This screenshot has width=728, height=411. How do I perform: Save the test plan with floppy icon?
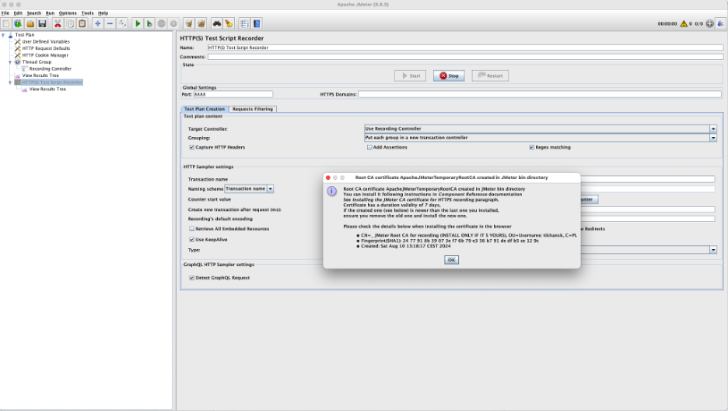tap(42, 23)
